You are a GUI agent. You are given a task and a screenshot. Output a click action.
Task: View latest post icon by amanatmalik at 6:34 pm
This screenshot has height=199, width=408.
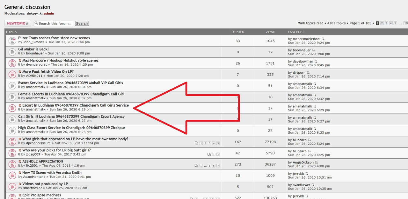315,84
